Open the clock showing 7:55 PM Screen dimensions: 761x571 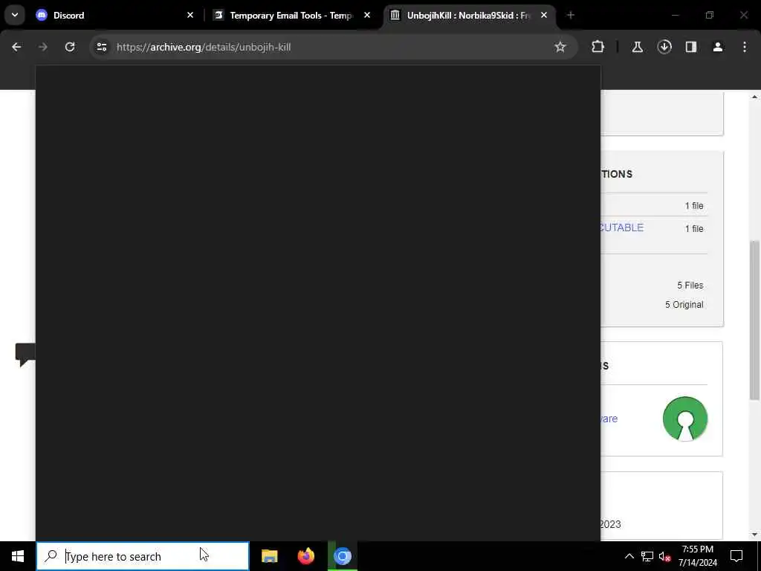[x=697, y=556]
